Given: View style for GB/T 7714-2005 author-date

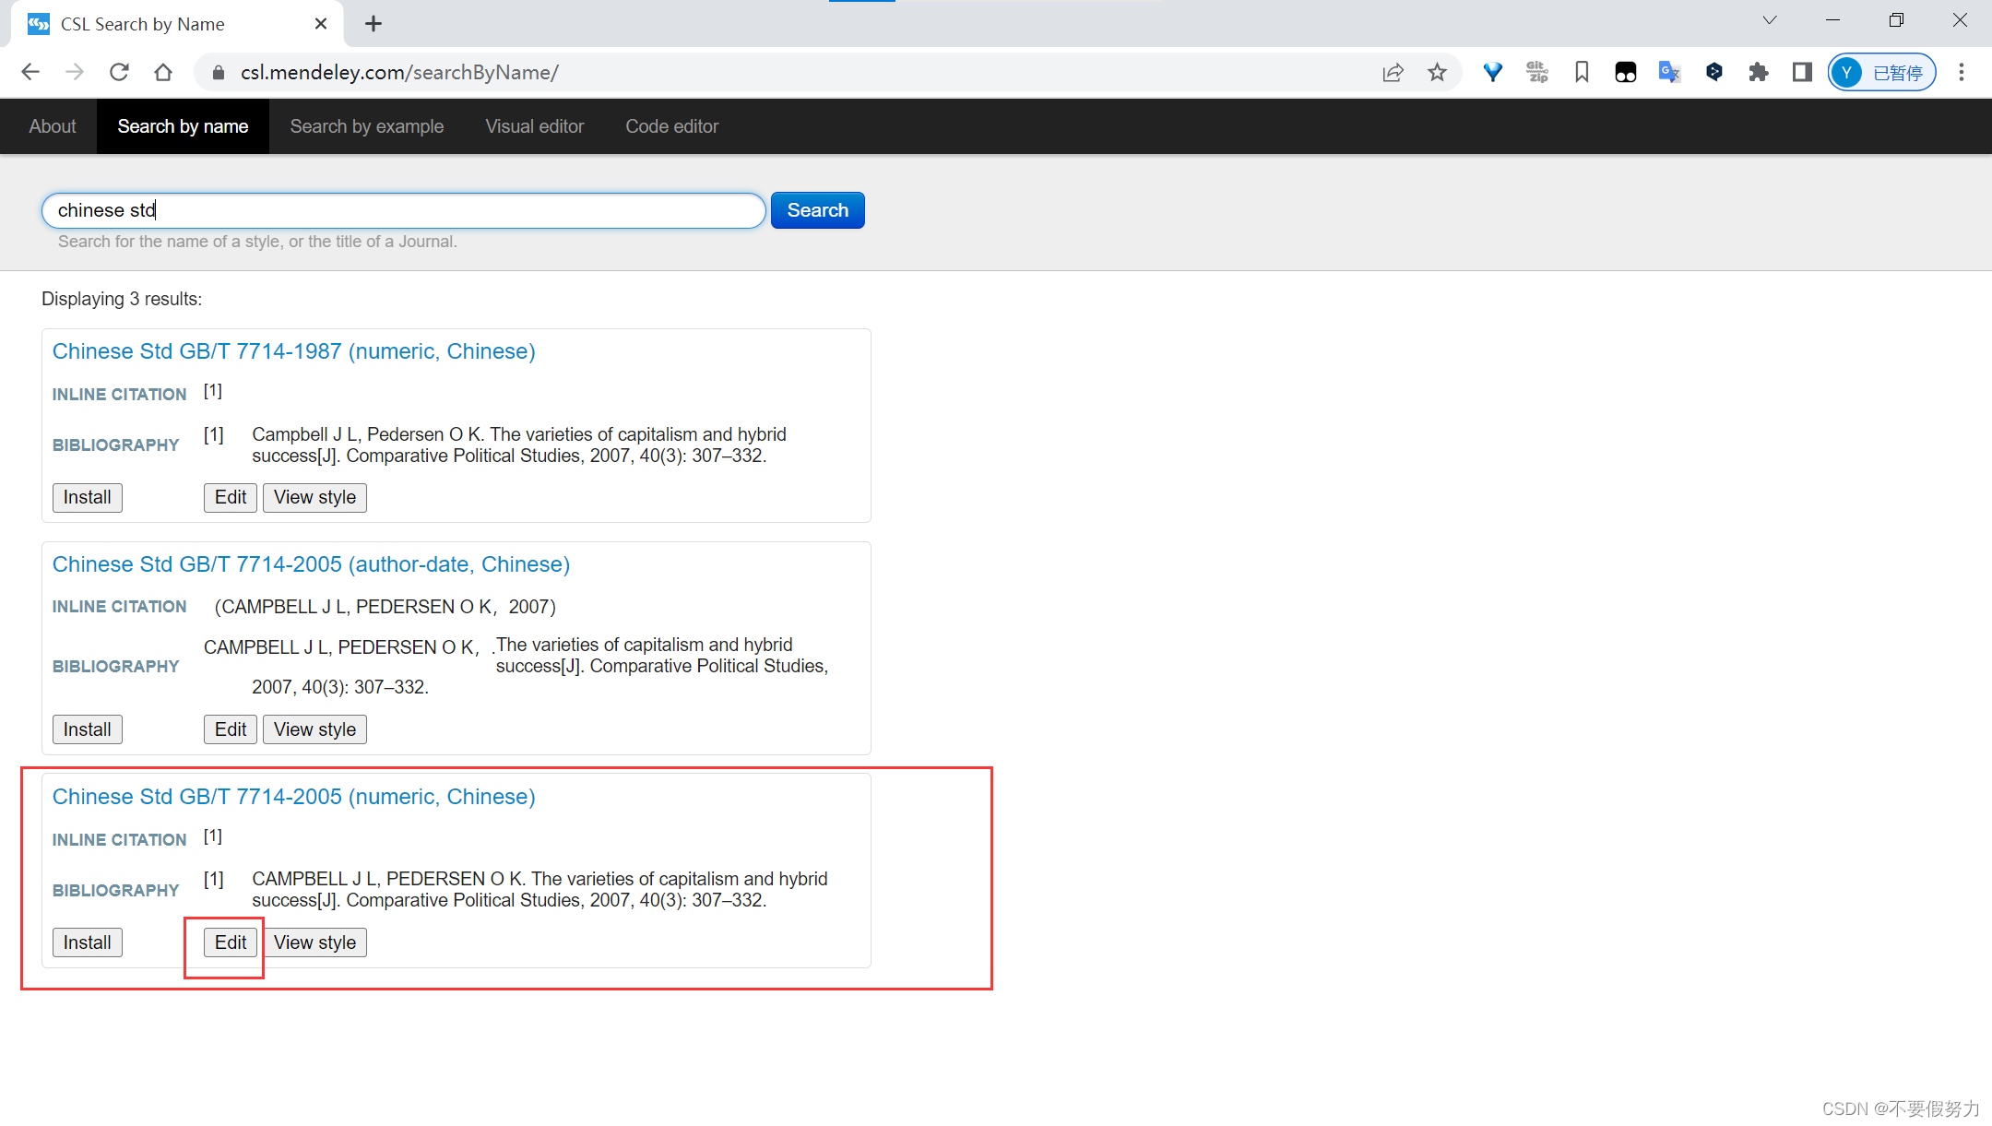Looking at the screenshot, I should click(x=314, y=729).
